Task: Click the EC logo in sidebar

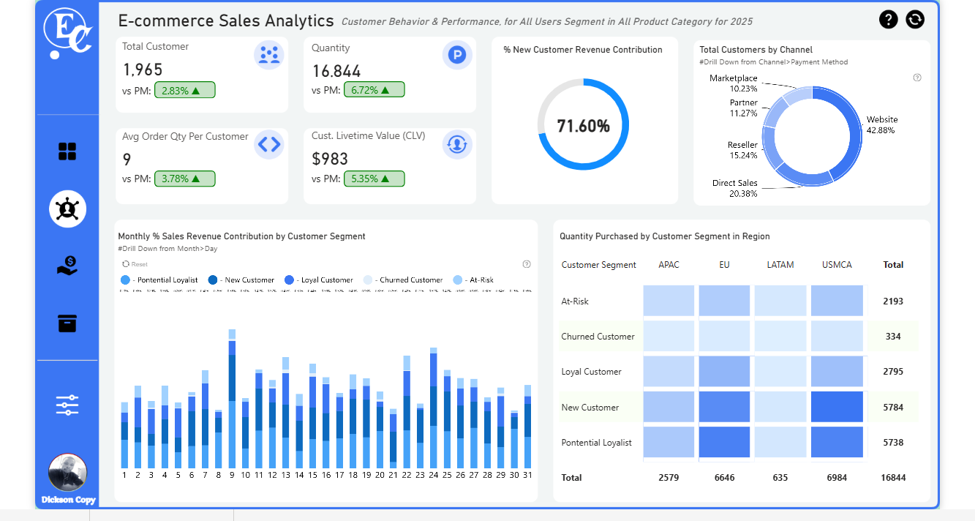Action: tap(67, 33)
